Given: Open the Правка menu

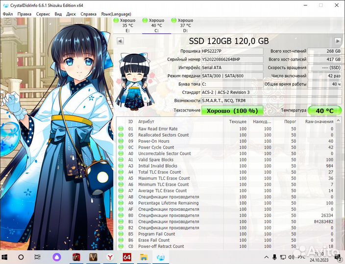Looking at the screenshot, I should [x=24, y=14].
